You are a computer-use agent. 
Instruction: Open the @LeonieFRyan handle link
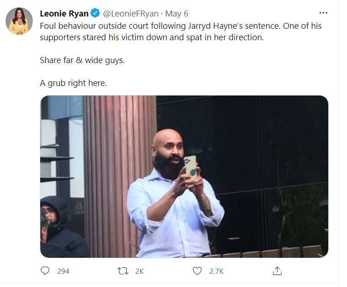pyautogui.click(x=131, y=14)
